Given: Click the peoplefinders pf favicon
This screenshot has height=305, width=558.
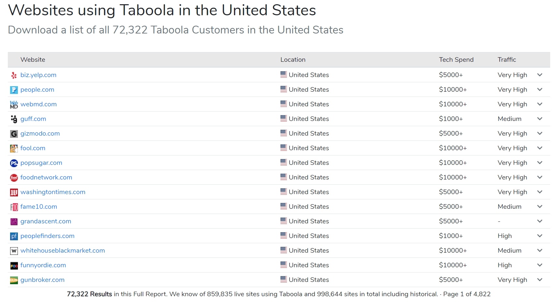Looking at the screenshot, I should click(x=14, y=236).
